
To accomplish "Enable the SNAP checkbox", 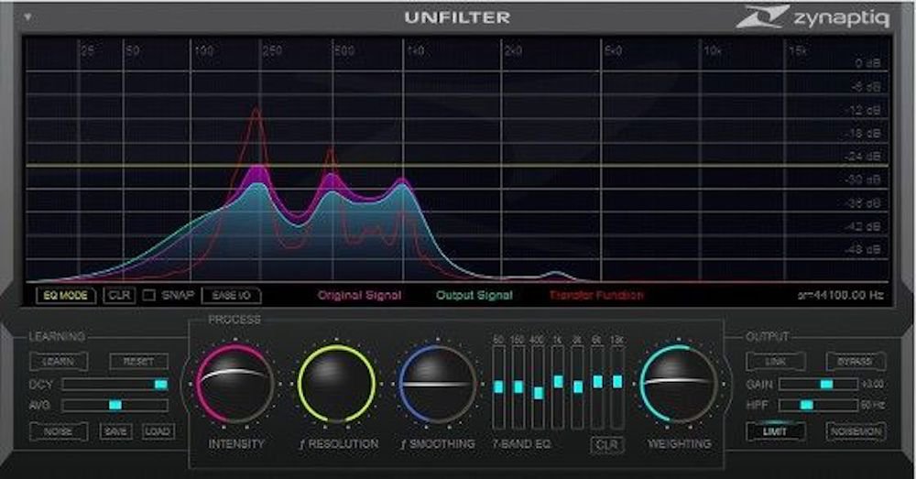I will pyautogui.click(x=149, y=296).
